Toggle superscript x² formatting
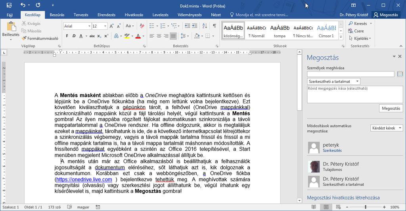Screen dimensions: 406x211 point(106,36)
